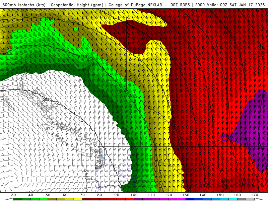Click the 160 value on the color scale
The height and width of the screenshot is (201, 268).
[x=238, y=195]
